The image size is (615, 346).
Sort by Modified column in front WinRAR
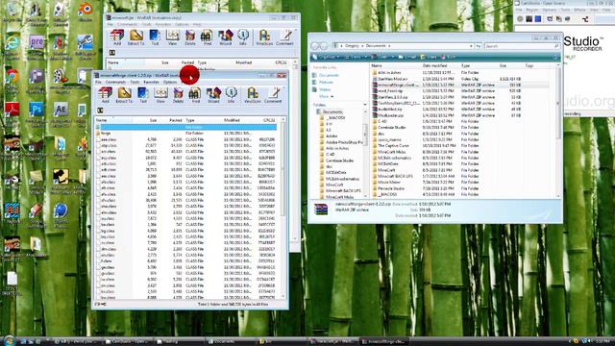[x=232, y=120]
